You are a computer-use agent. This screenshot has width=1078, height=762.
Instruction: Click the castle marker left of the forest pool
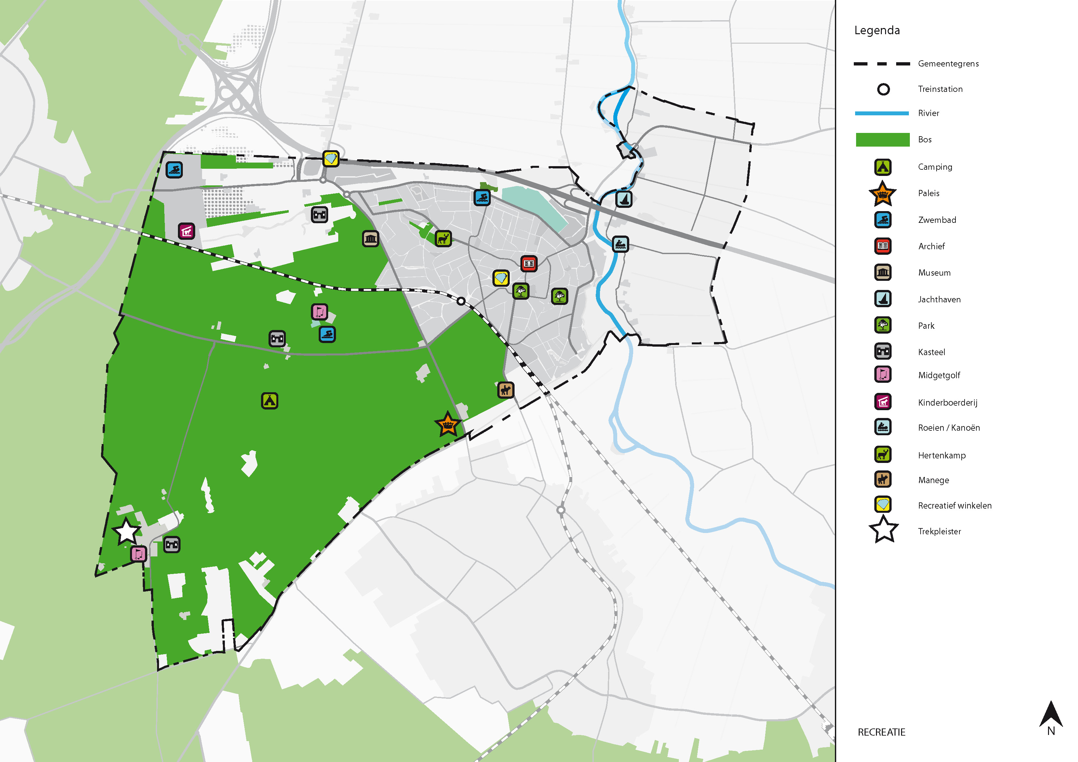click(x=277, y=338)
